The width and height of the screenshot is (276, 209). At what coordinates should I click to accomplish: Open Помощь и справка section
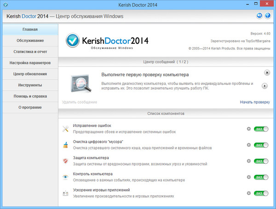coord(30,96)
